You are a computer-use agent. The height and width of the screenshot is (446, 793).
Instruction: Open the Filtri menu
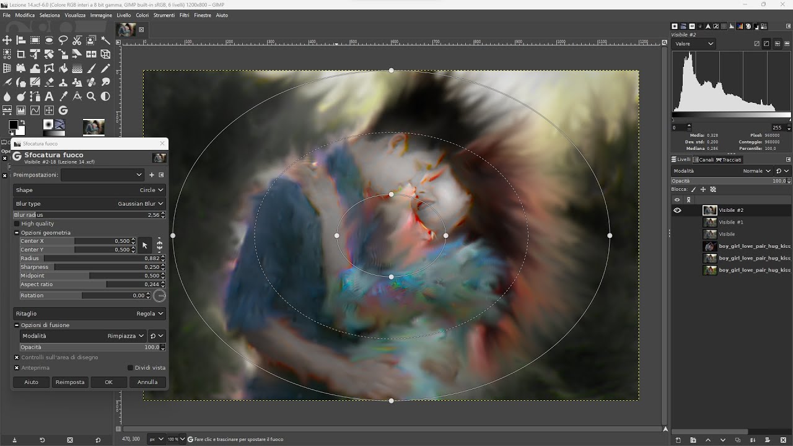[184, 15]
